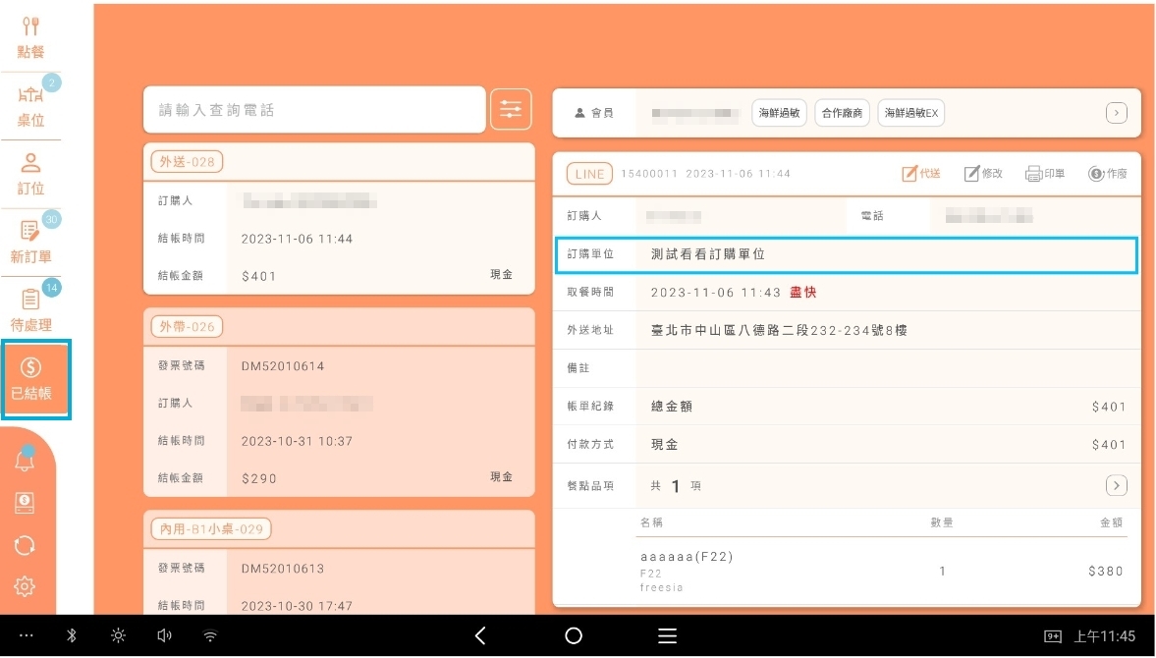Click 修改 to edit the order
Screen dimensions: 1156x658
click(983, 174)
